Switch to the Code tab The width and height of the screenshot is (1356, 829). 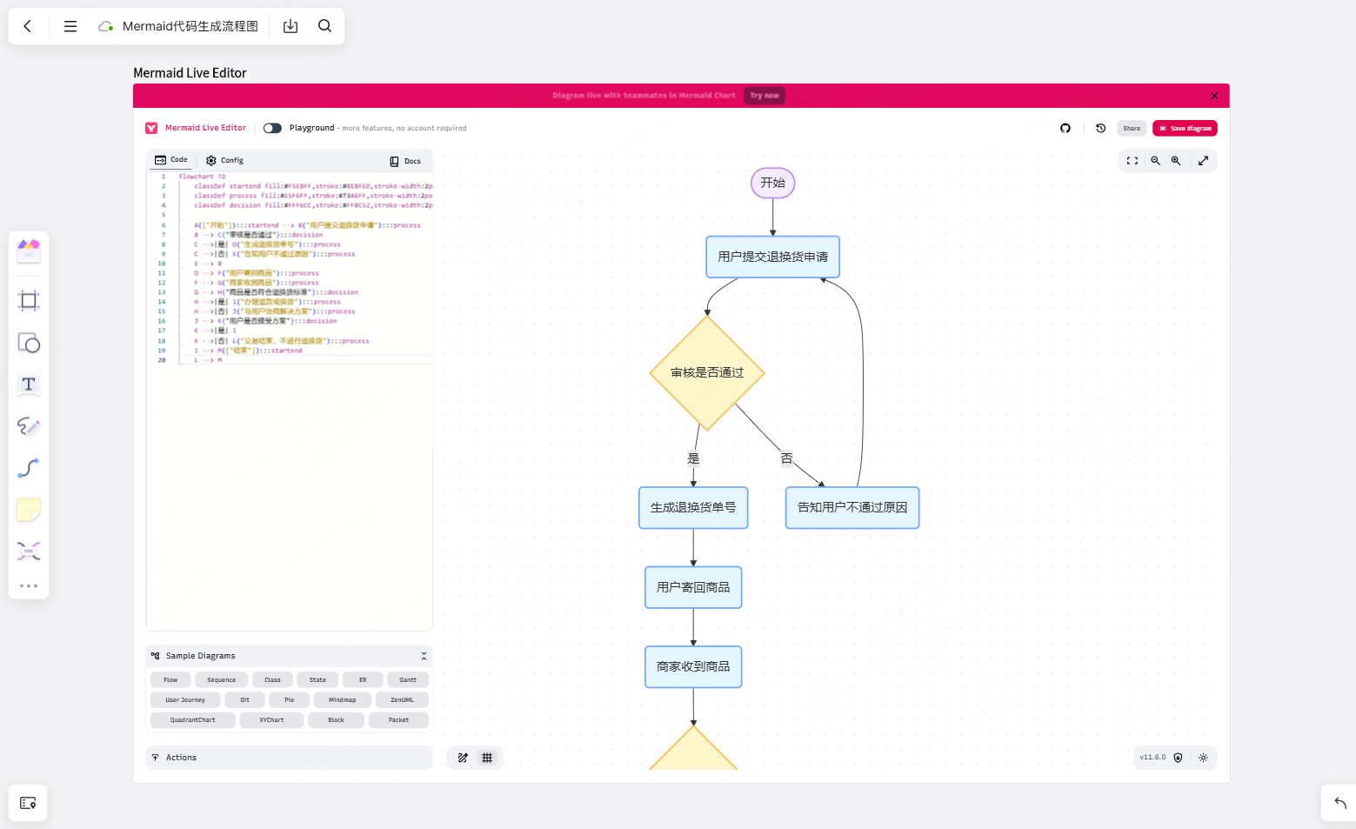click(x=171, y=160)
